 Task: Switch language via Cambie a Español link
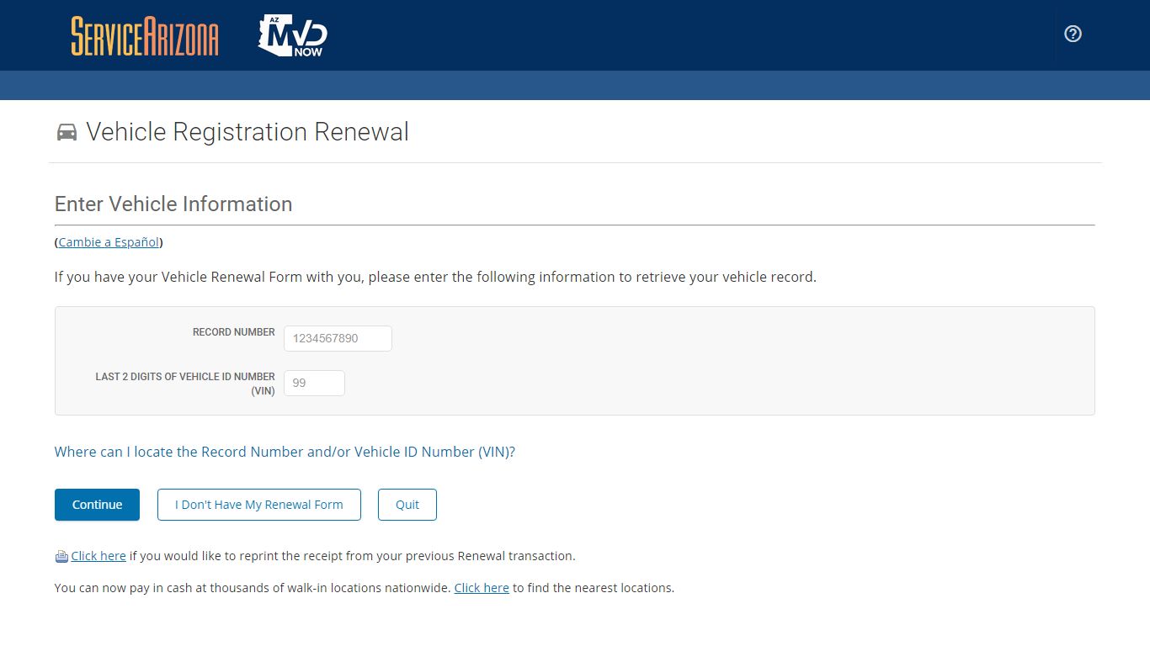pyautogui.click(x=109, y=242)
